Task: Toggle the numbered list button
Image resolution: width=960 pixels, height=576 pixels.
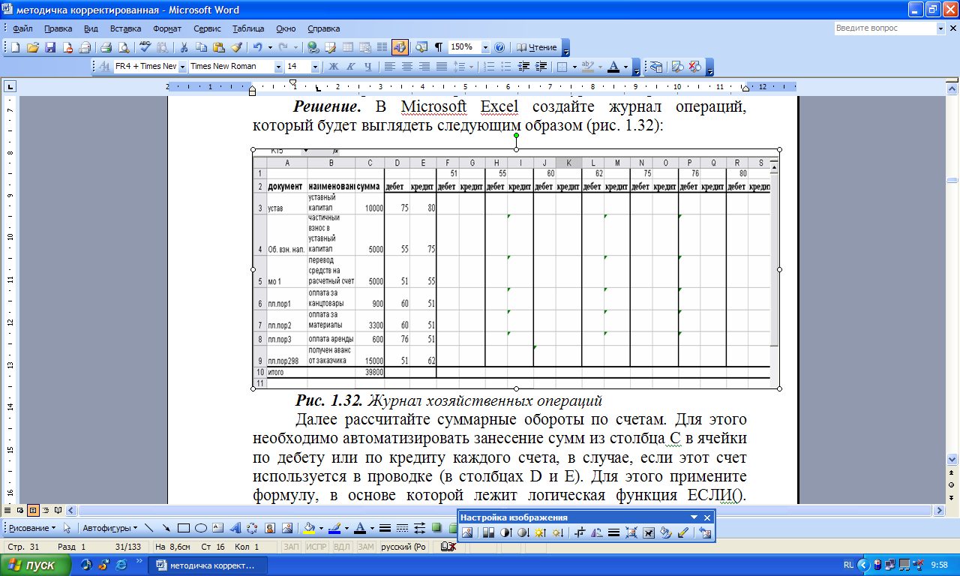Action: coord(489,67)
